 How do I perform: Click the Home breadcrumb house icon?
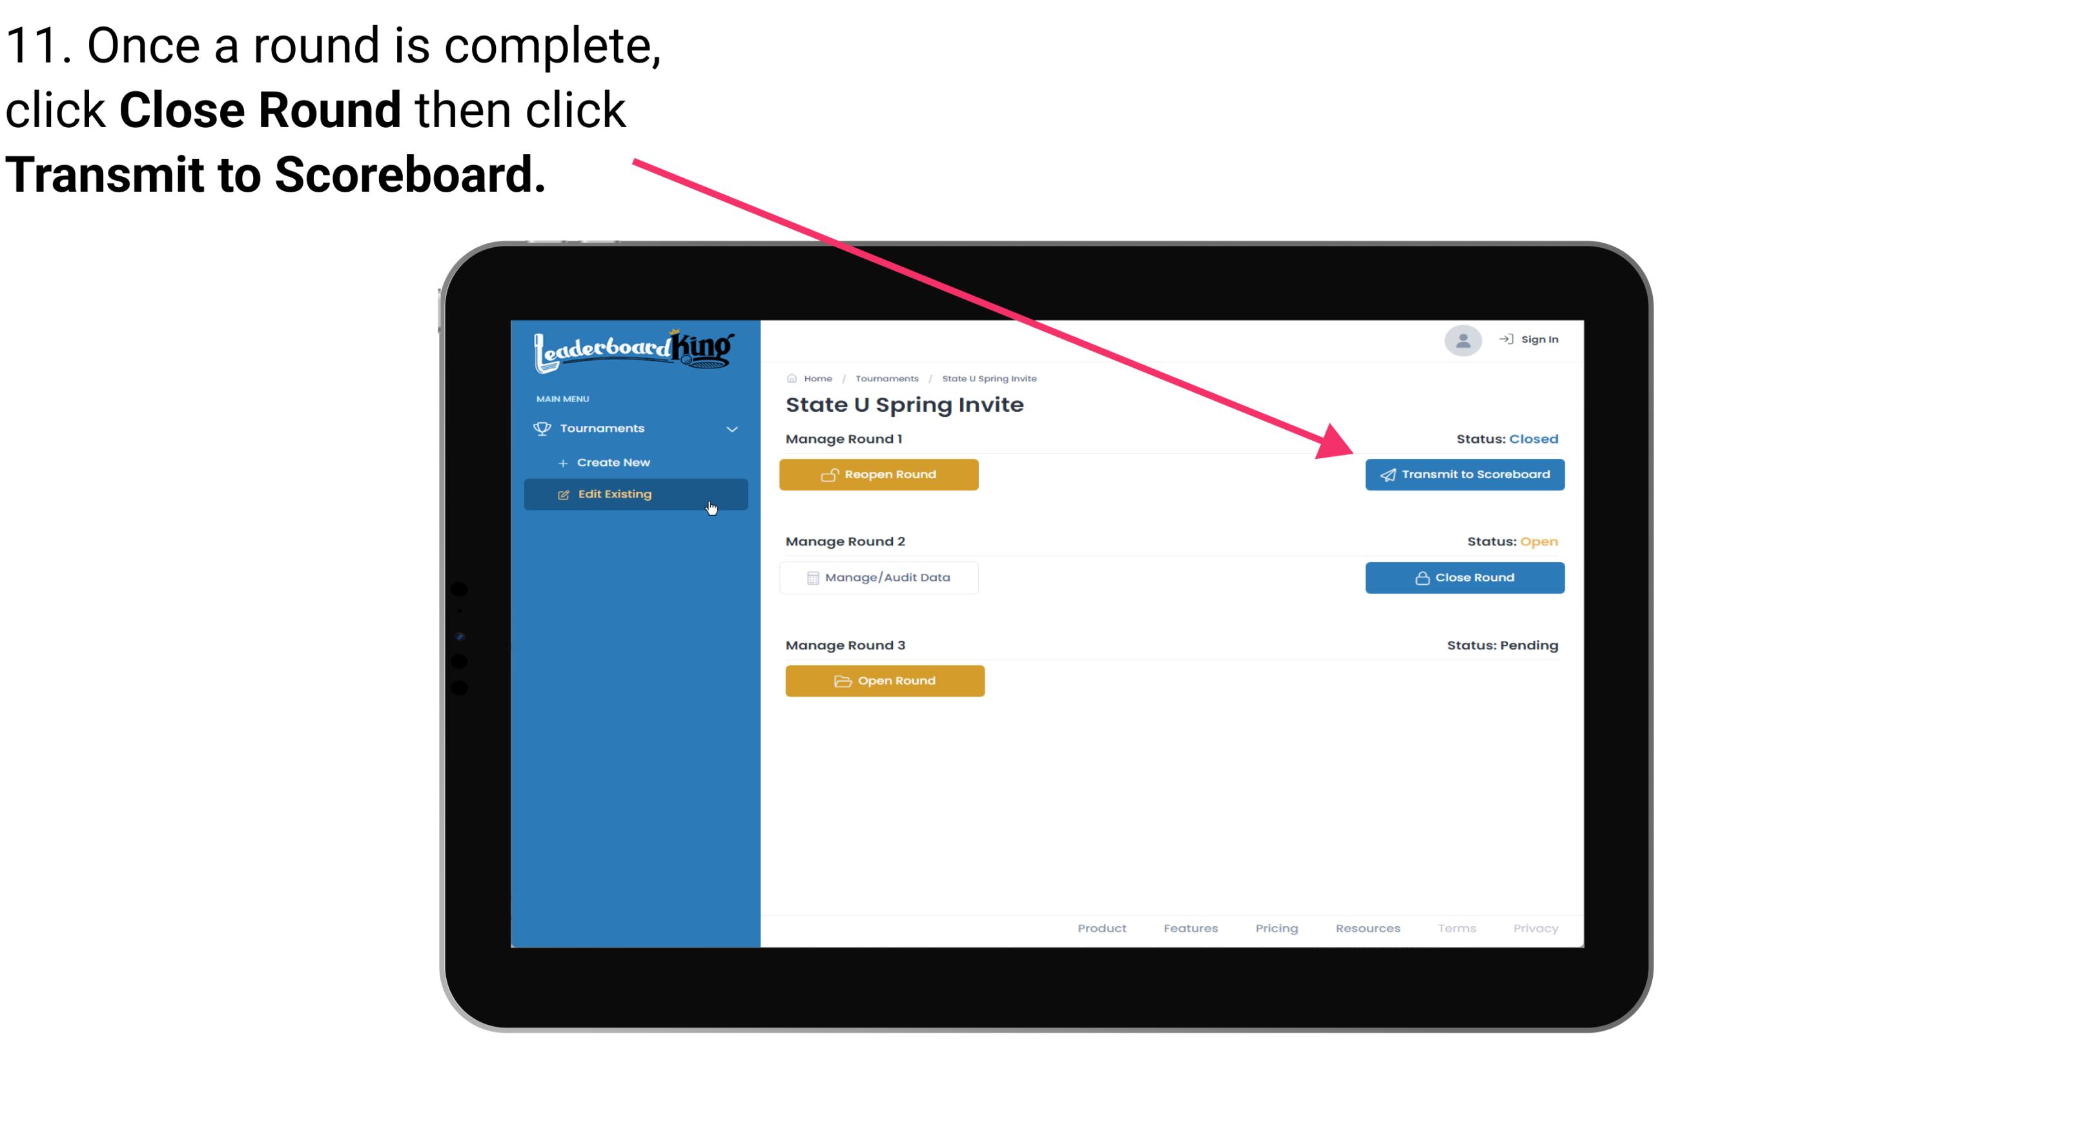coord(790,378)
